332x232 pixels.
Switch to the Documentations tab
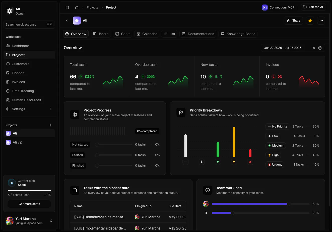click(x=198, y=34)
